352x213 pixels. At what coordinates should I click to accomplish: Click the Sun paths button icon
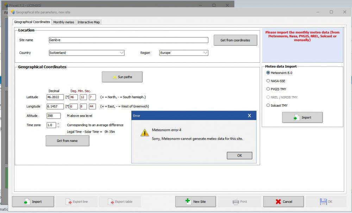tap(114, 77)
